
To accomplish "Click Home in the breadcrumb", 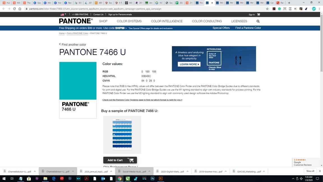I will pos(62,33).
